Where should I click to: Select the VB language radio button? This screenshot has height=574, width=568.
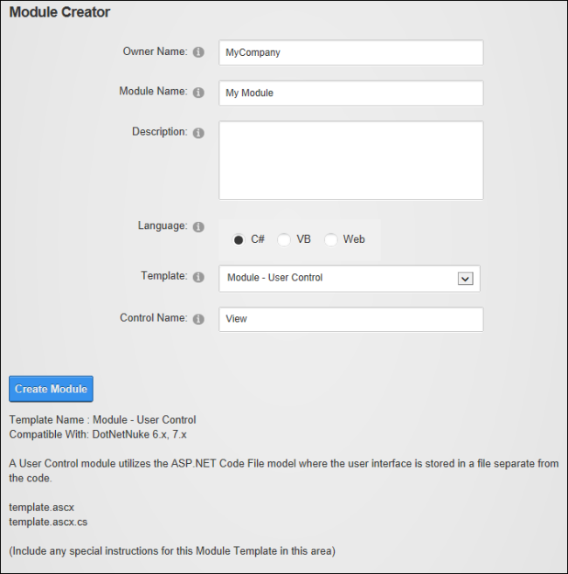click(x=284, y=240)
